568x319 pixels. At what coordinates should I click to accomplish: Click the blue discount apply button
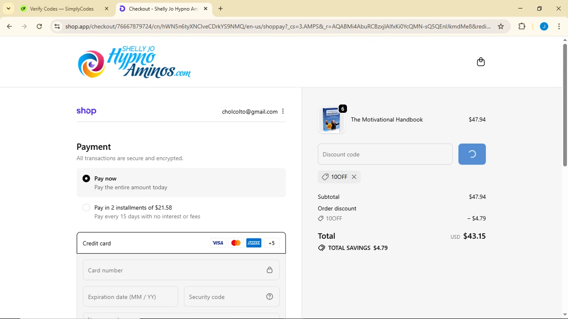point(472,154)
